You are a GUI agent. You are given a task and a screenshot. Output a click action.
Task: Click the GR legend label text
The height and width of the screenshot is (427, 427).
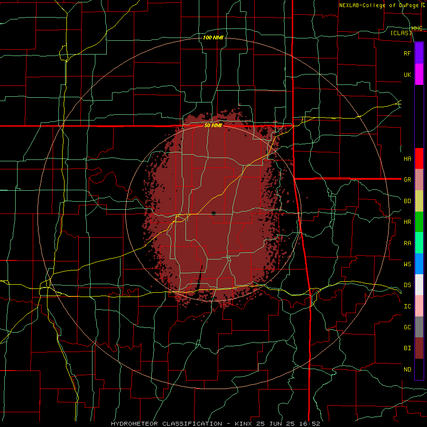(407, 180)
